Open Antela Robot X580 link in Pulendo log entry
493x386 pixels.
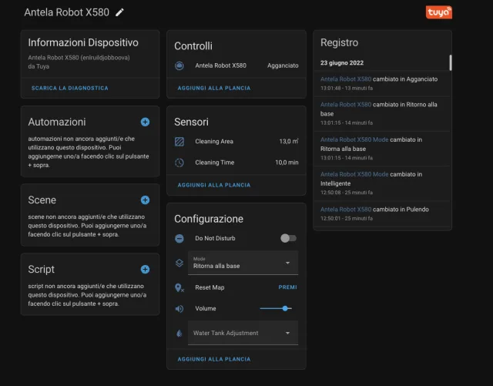[346, 210]
